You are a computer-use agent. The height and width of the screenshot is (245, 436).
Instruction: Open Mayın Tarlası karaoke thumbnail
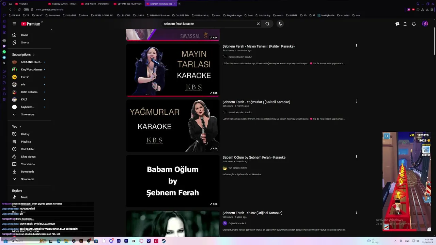(x=173, y=70)
